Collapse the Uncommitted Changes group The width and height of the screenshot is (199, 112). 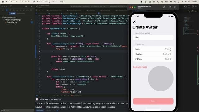(2, 20)
